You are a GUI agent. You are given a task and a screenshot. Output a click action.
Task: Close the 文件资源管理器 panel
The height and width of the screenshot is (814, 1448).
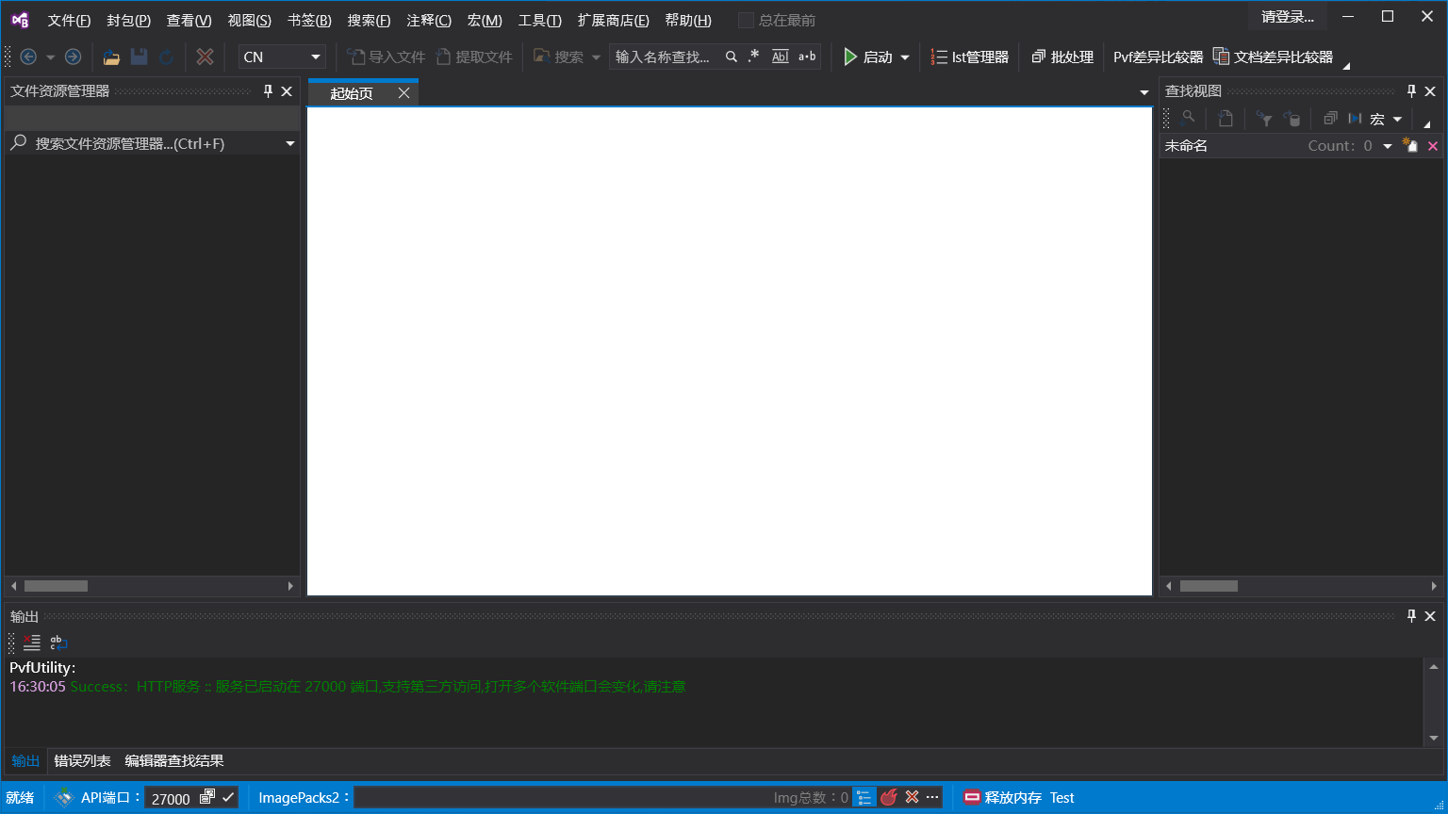287,91
